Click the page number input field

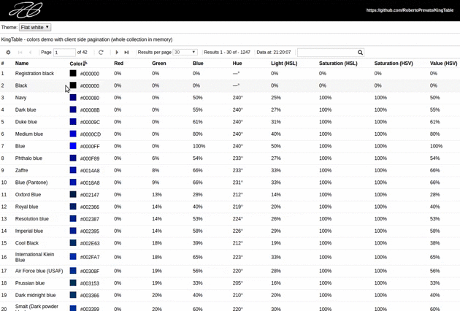(64, 53)
